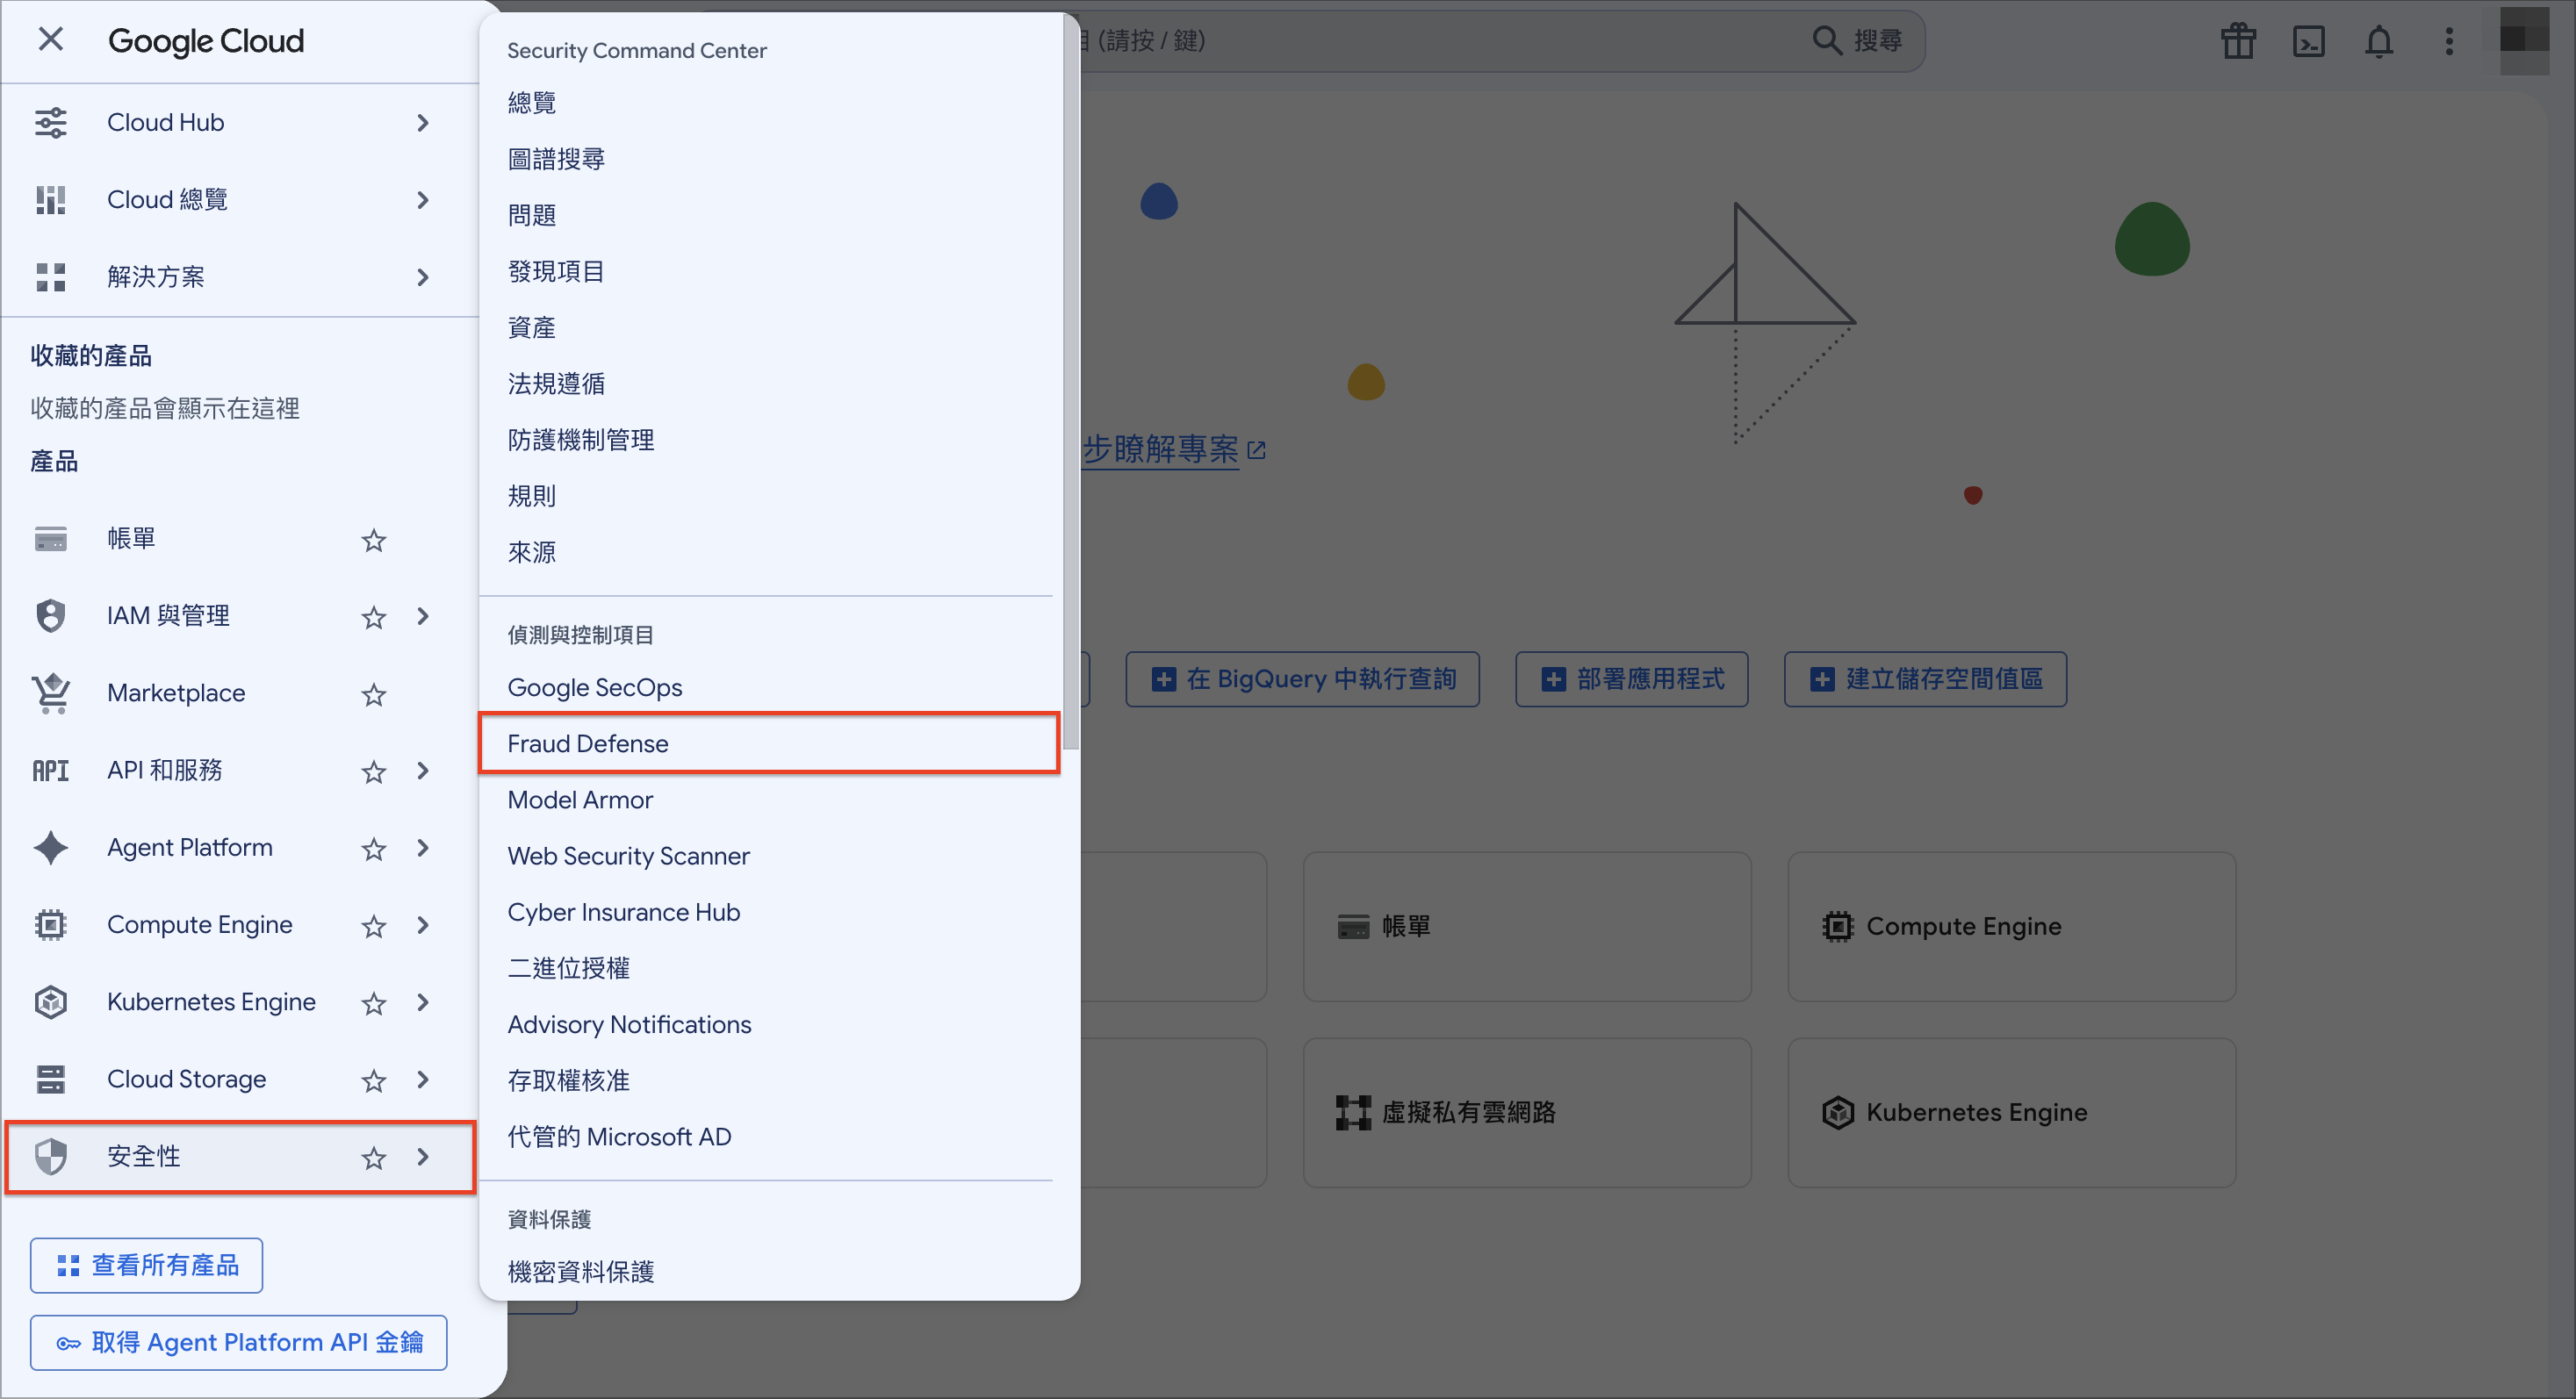Expand the Cloud 總覽 submenu chevron

click(423, 200)
